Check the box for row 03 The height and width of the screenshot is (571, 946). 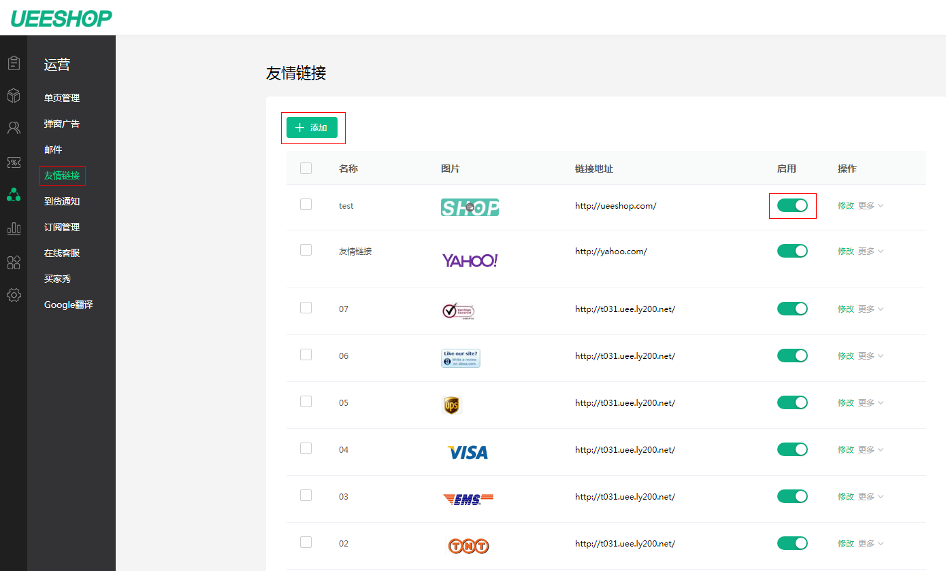(306, 495)
